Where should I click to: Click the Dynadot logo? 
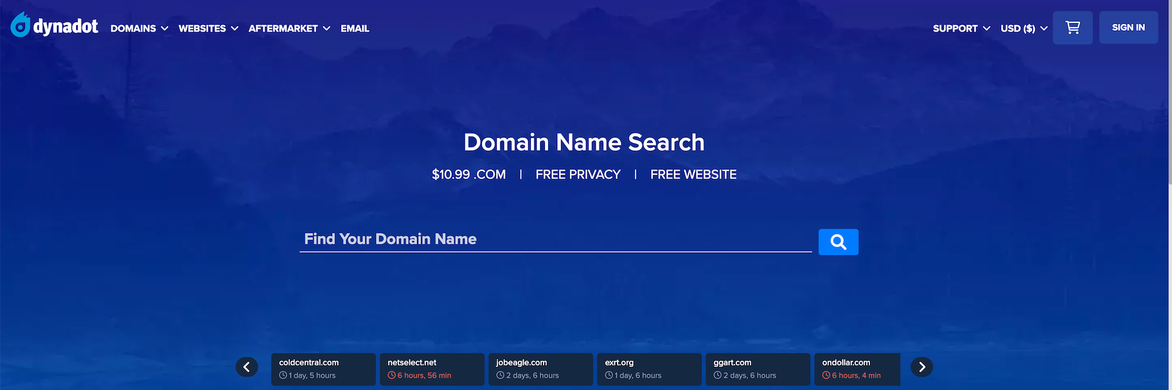point(55,26)
